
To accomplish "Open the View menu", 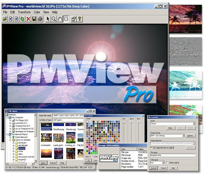I will pyautogui.click(x=46, y=12).
